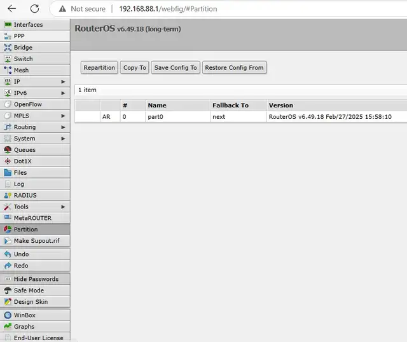Click the MPLS sidebar icon

coord(8,116)
